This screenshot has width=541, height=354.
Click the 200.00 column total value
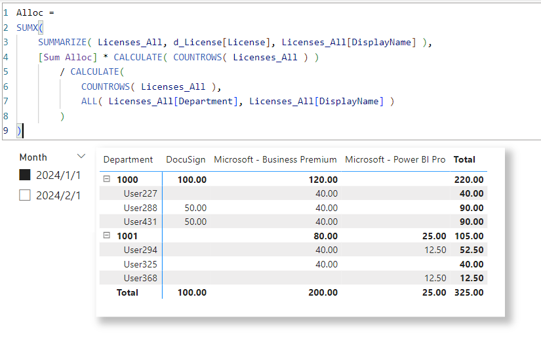323,292
